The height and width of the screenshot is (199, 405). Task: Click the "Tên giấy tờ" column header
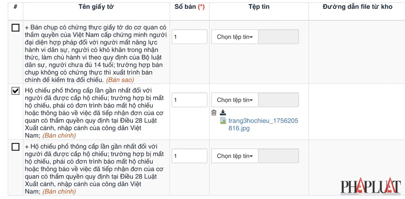pyautogui.click(x=98, y=7)
